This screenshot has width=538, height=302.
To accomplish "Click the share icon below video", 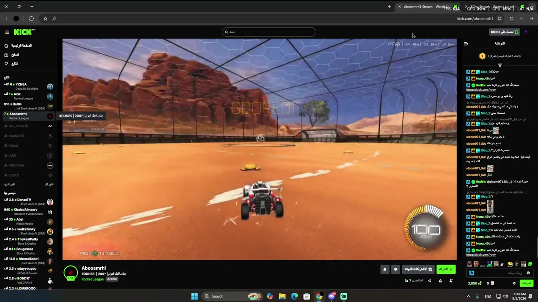I will (429, 281).
